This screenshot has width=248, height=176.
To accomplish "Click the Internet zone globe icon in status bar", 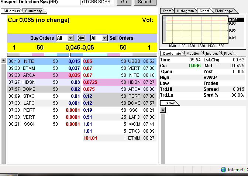I will [x=223, y=170].
